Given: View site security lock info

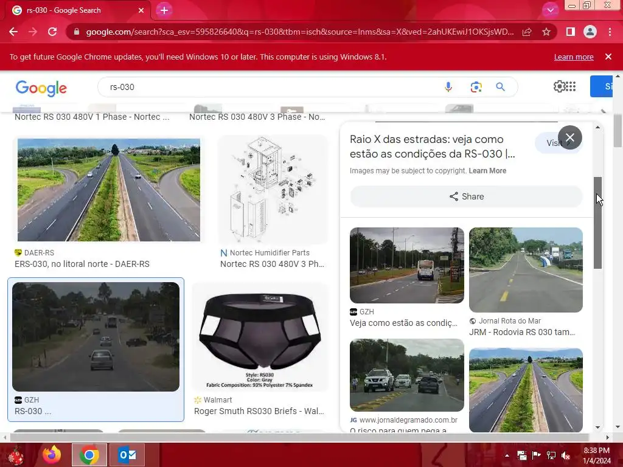Looking at the screenshot, I should point(77,32).
